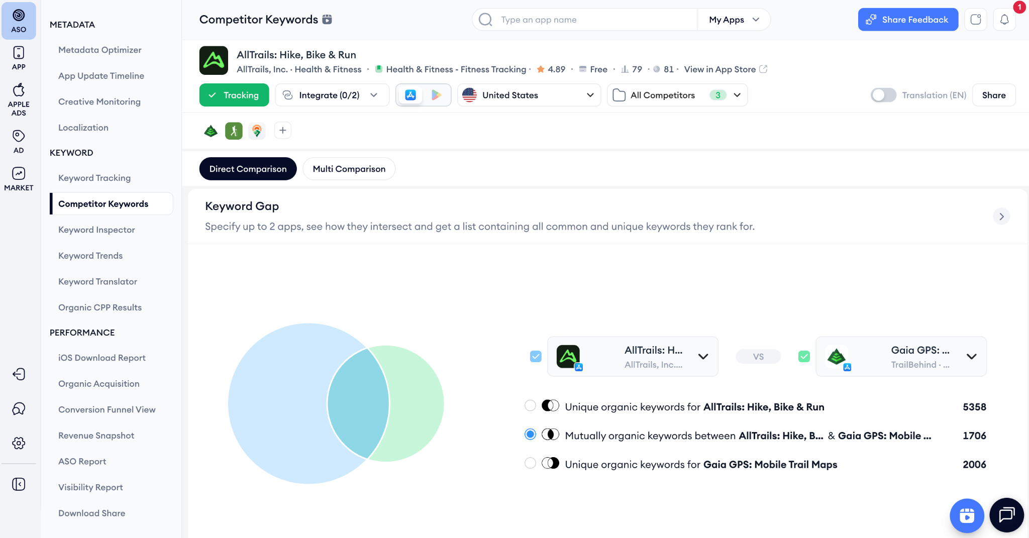Image resolution: width=1029 pixels, height=538 pixels.
Task: Open iOS Download Report link
Action: click(102, 358)
